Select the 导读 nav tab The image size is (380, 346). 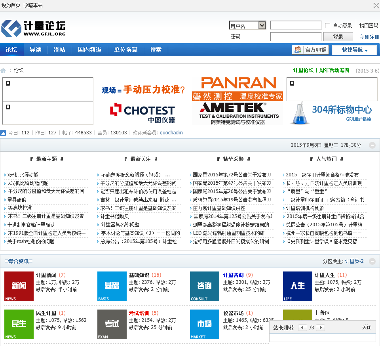pyautogui.click(x=35, y=50)
